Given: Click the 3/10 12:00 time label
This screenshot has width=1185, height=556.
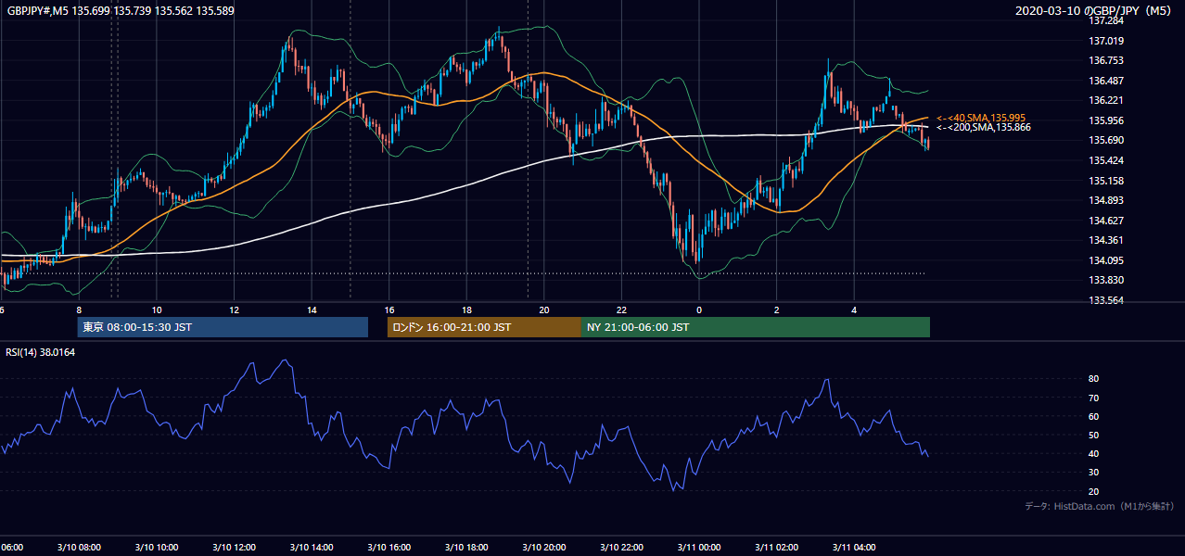Looking at the screenshot, I should coord(236,548).
